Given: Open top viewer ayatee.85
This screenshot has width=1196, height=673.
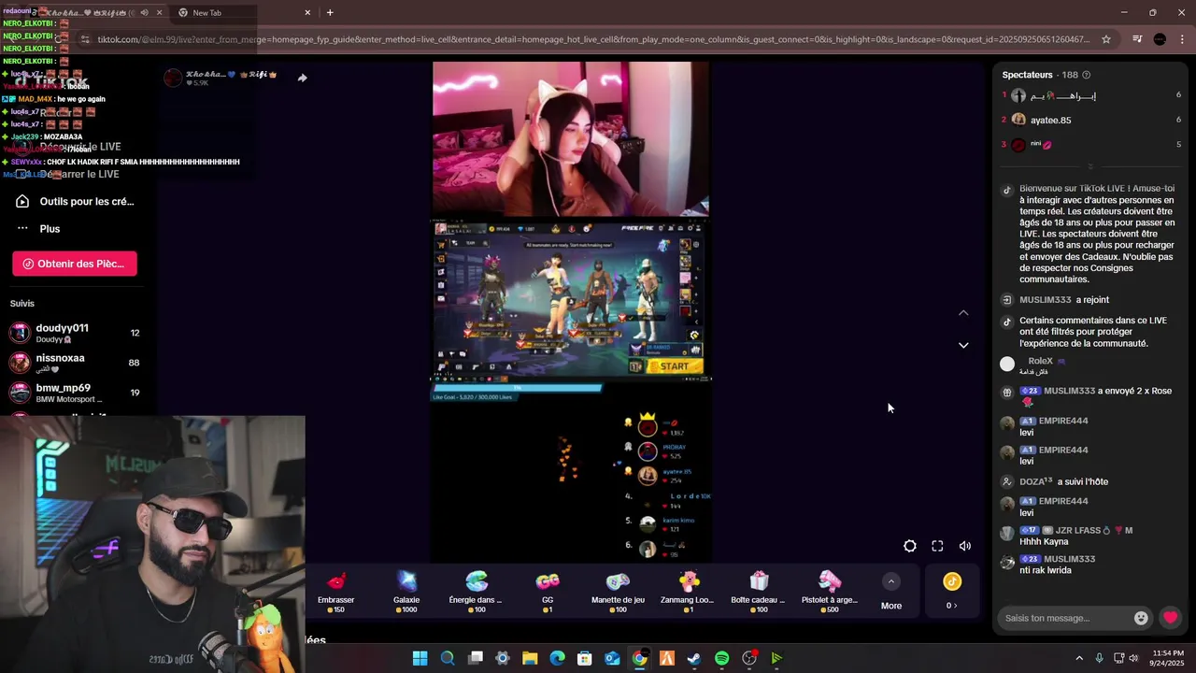Looking at the screenshot, I should point(1050,120).
